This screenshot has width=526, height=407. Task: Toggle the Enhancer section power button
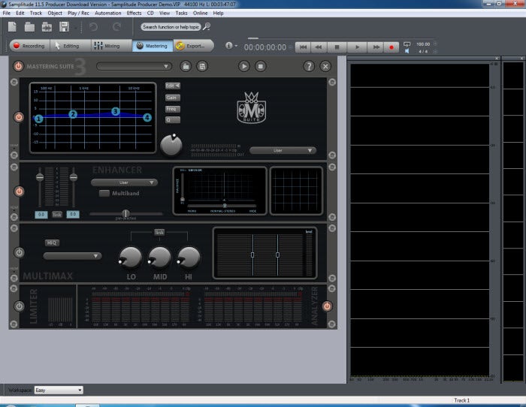click(19, 191)
